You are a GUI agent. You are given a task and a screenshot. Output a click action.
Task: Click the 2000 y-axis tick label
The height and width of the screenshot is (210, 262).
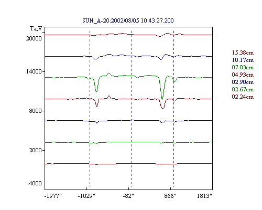pos(35,150)
